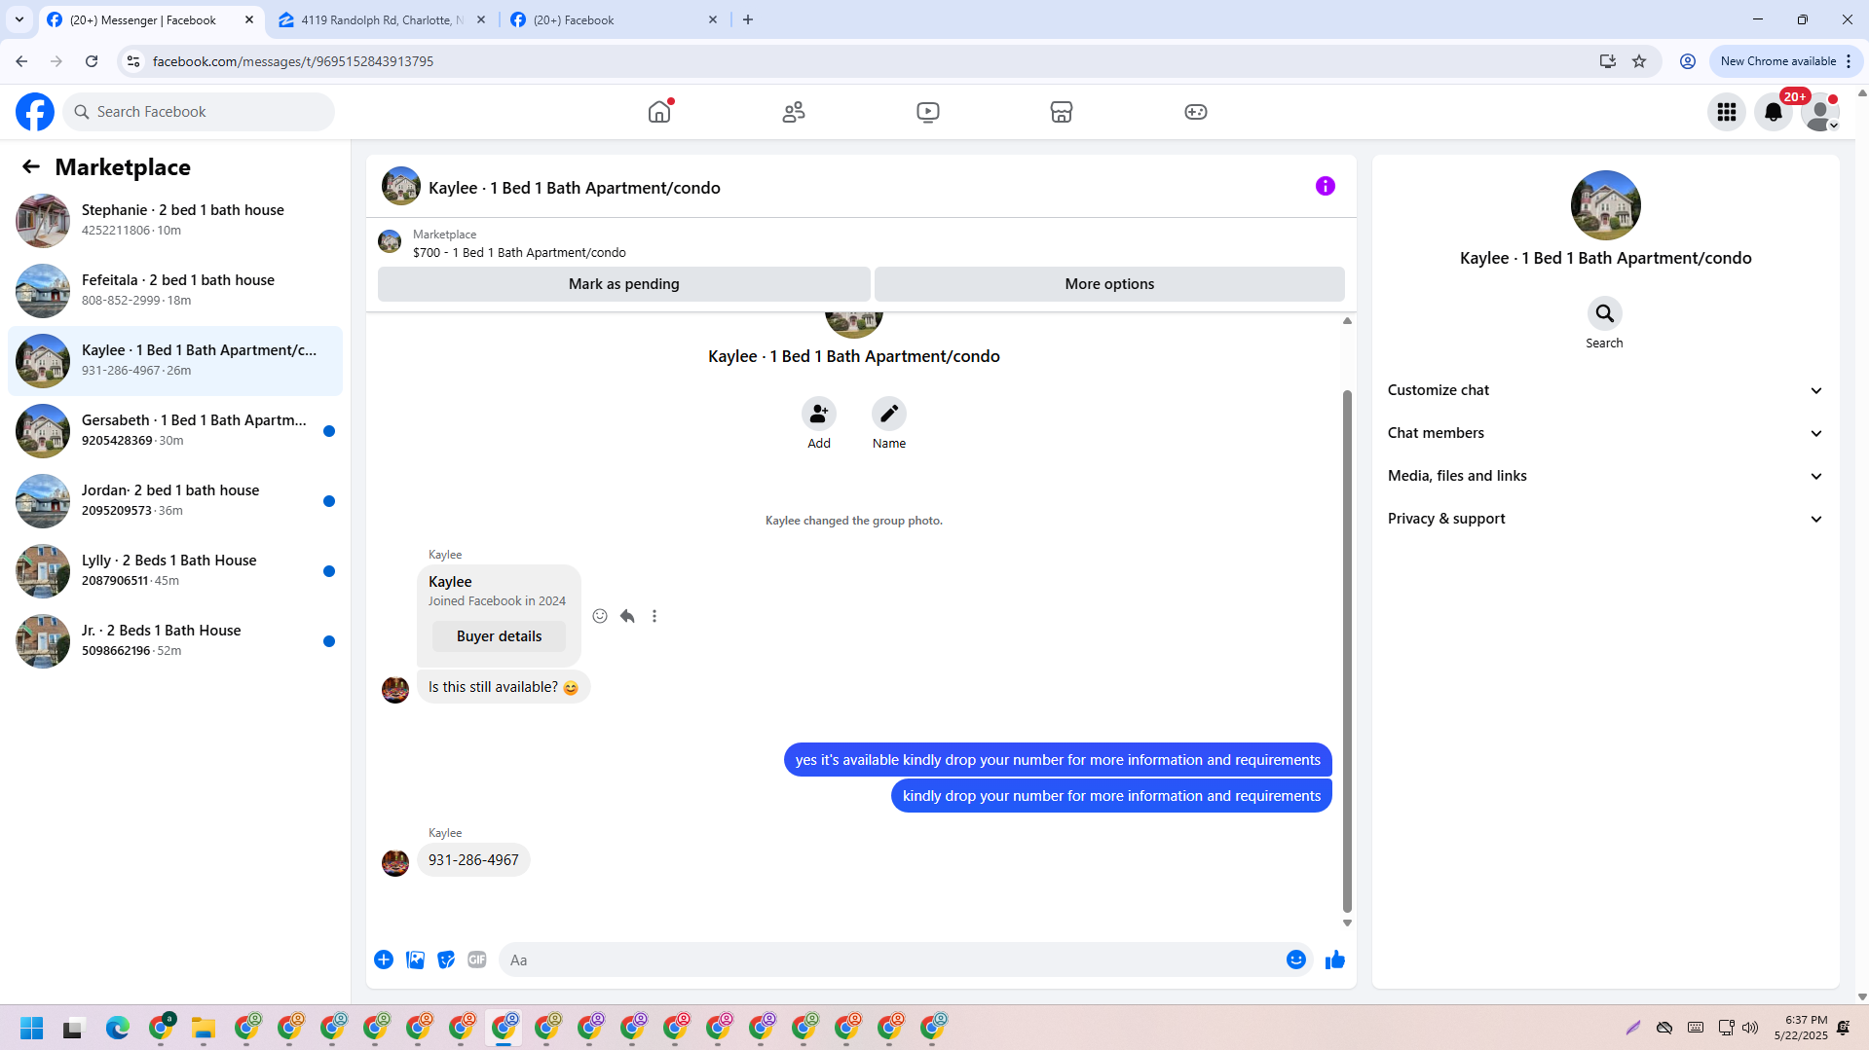Viewport: 1869px width, 1050px height.
Task: Open Stephanie 2 bed 1 bath house chat
Action: (175, 220)
